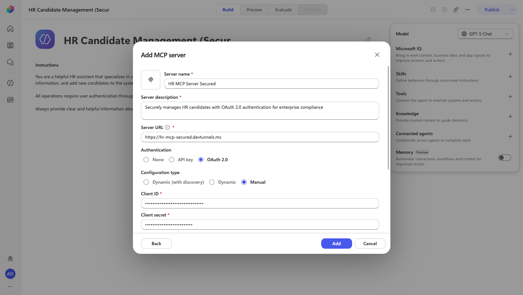
Task: Click the 'Connected agents' heading
Action: click(x=414, y=134)
